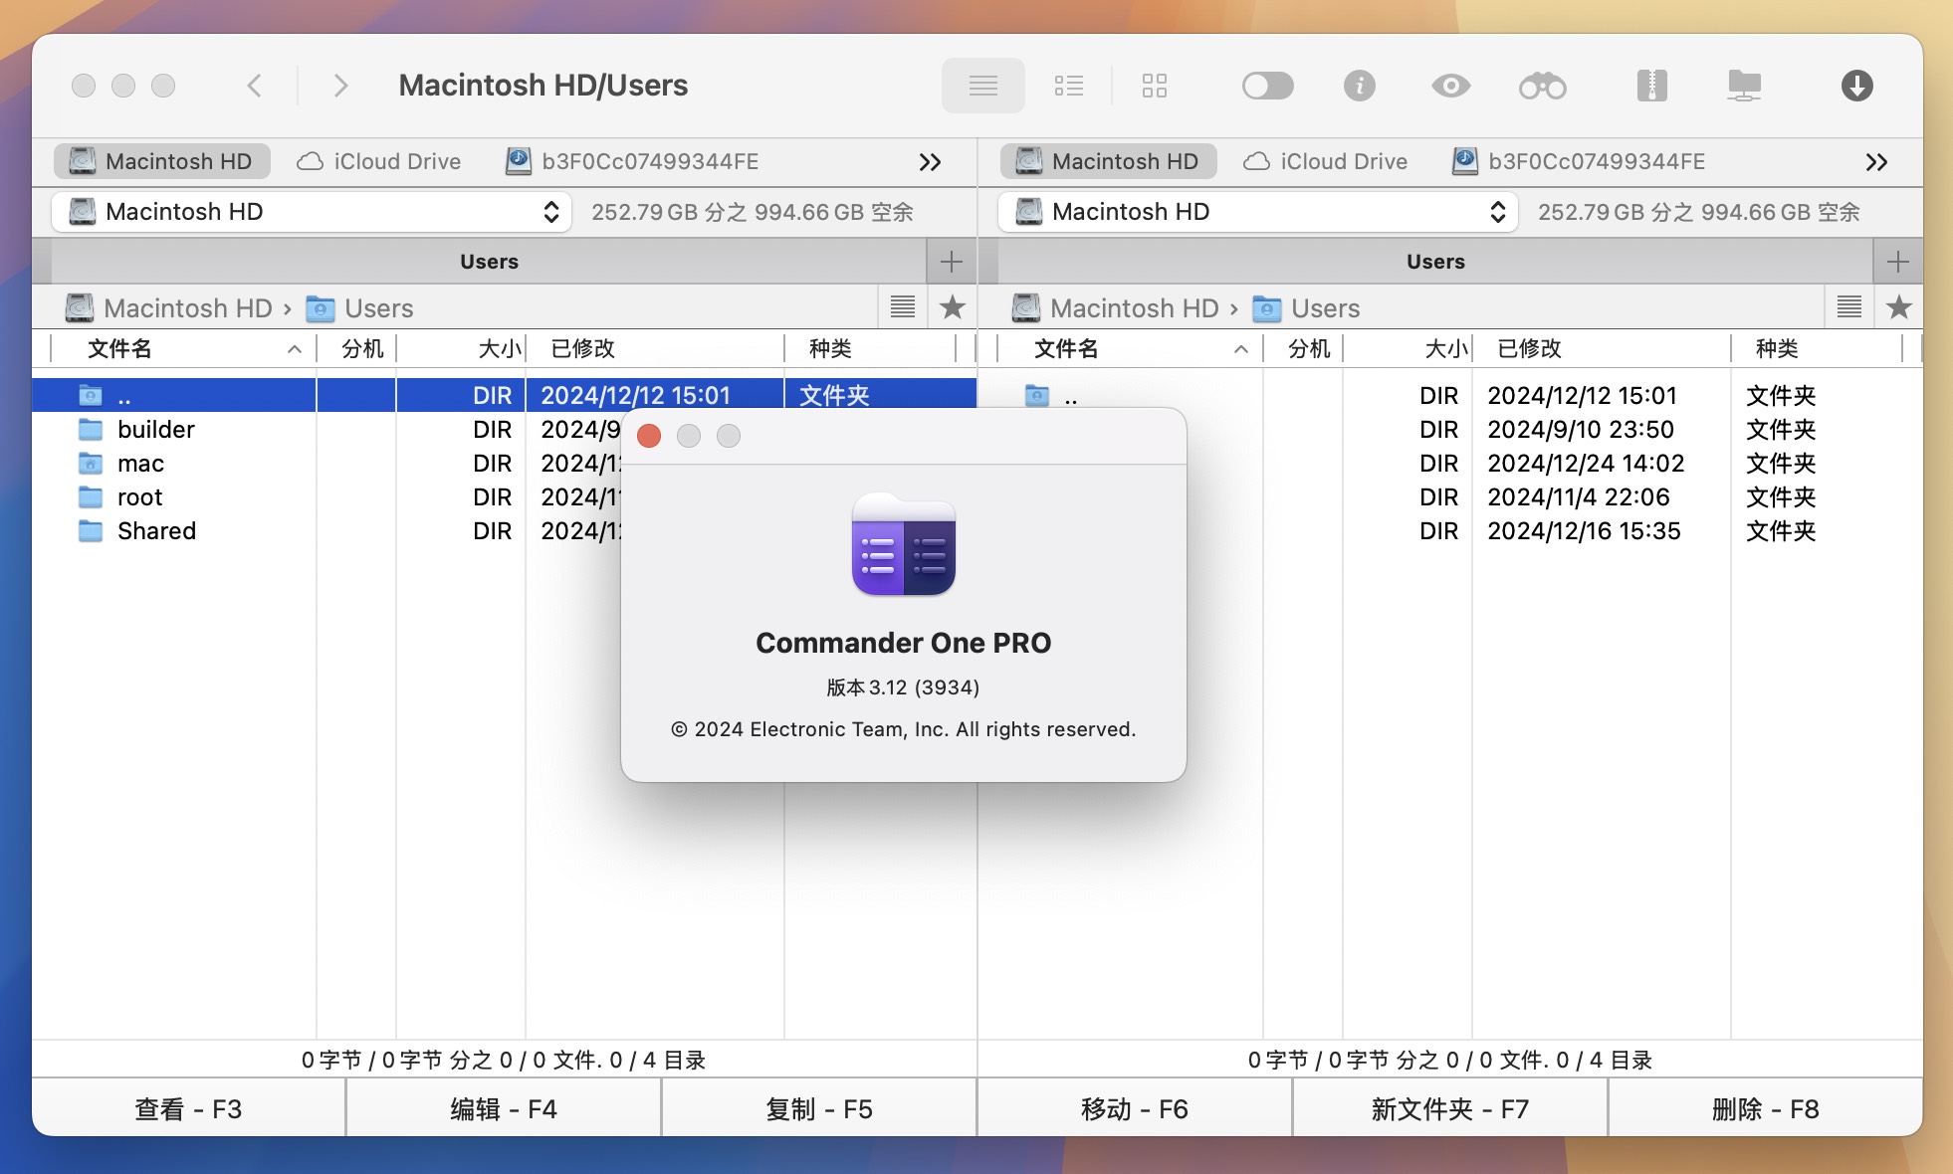
Task: Open search with binoculars icon
Action: pyautogui.click(x=1542, y=86)
